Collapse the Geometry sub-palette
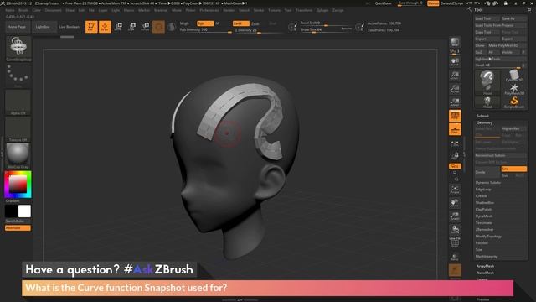The width and height of the screenshot is (536, 302). (485, 122)
